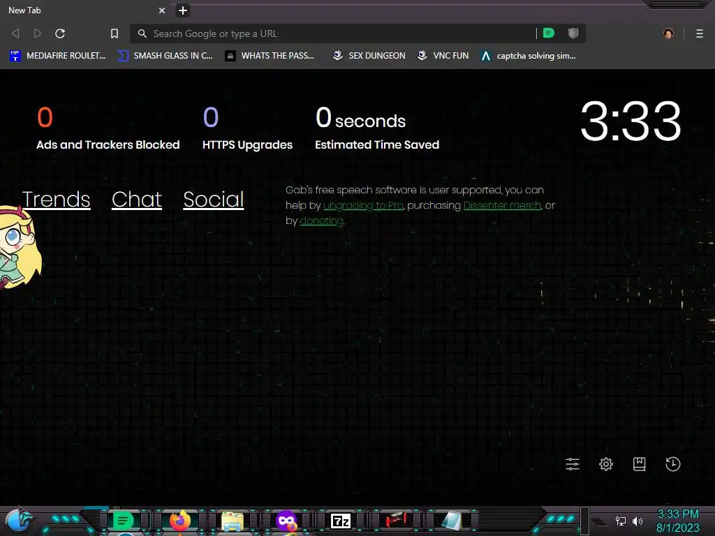Screen dimensions: 715x536
Task: Open File Explorer from the taskbar
Action: point(232,521)
